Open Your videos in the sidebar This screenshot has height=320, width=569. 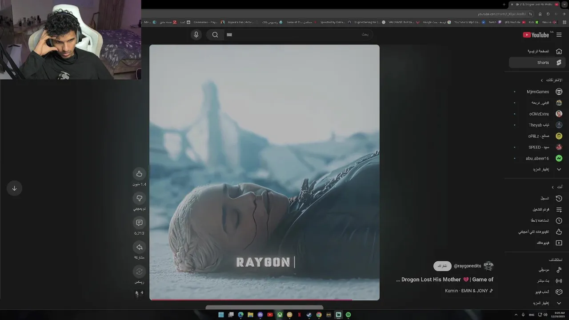click(x=537, y=243)
